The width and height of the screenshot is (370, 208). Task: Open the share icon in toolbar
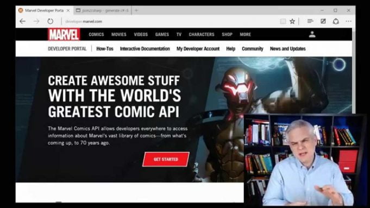coord(336,22)
